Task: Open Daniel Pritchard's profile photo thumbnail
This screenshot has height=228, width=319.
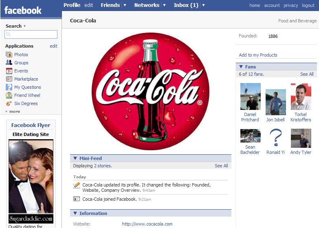Action: tap(250, 97)
